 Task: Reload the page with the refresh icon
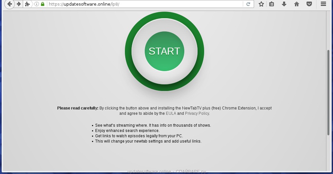248,4
